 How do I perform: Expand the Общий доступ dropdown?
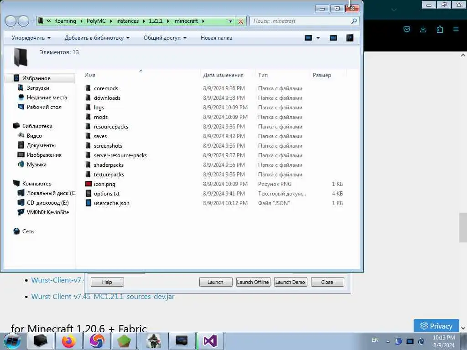pos(165,38)
